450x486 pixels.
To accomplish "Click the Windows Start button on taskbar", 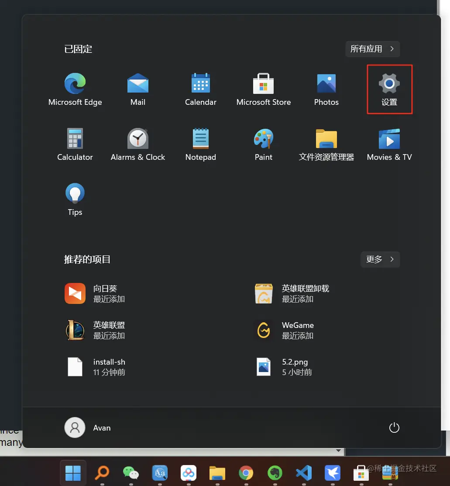I will (73, 473).
